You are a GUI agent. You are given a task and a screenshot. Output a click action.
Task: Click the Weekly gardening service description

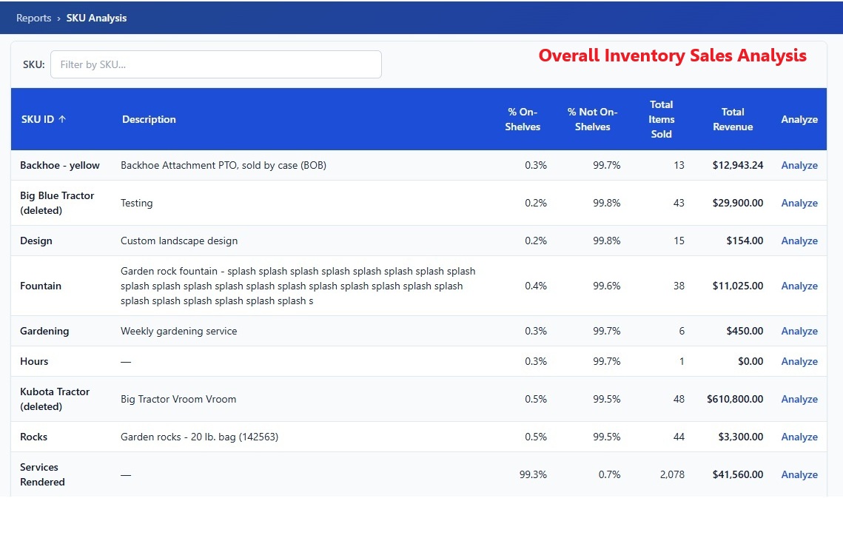click(x=178, y=331)
